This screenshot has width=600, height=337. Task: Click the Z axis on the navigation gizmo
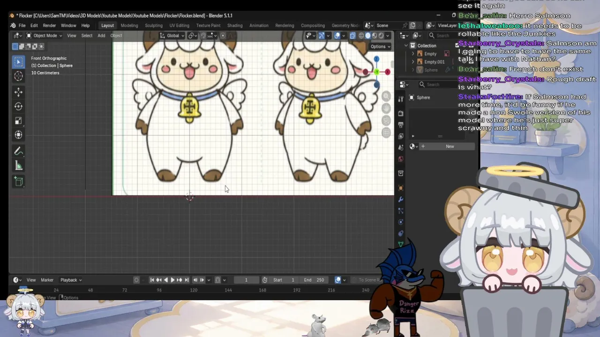[376, 59]
